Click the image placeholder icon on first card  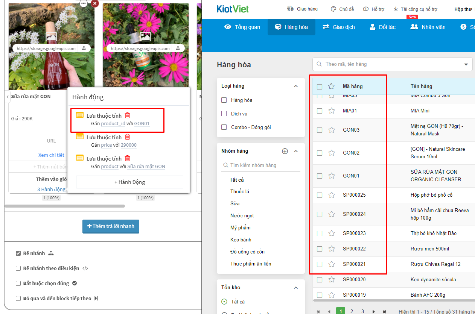[51, 36]
